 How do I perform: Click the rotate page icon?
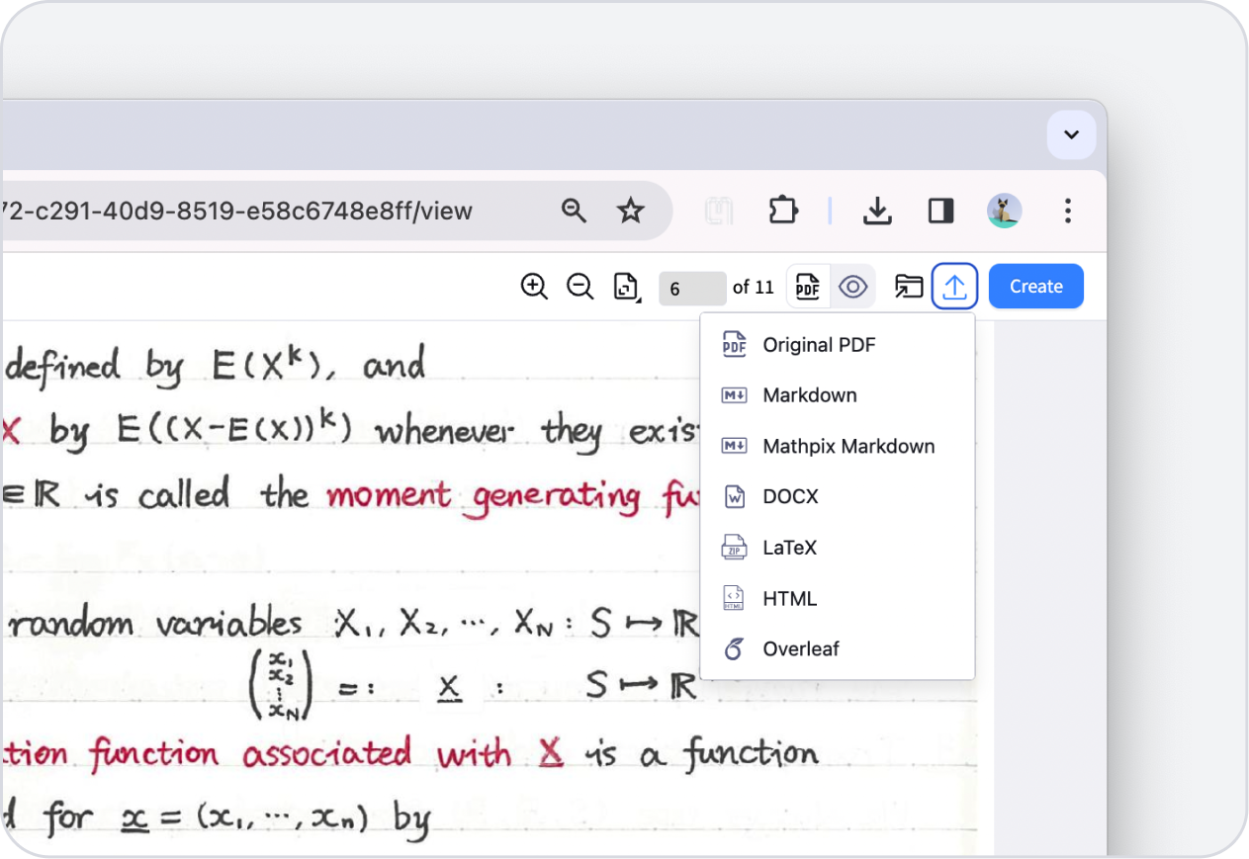pyautogui.click(x=626, y=287)
